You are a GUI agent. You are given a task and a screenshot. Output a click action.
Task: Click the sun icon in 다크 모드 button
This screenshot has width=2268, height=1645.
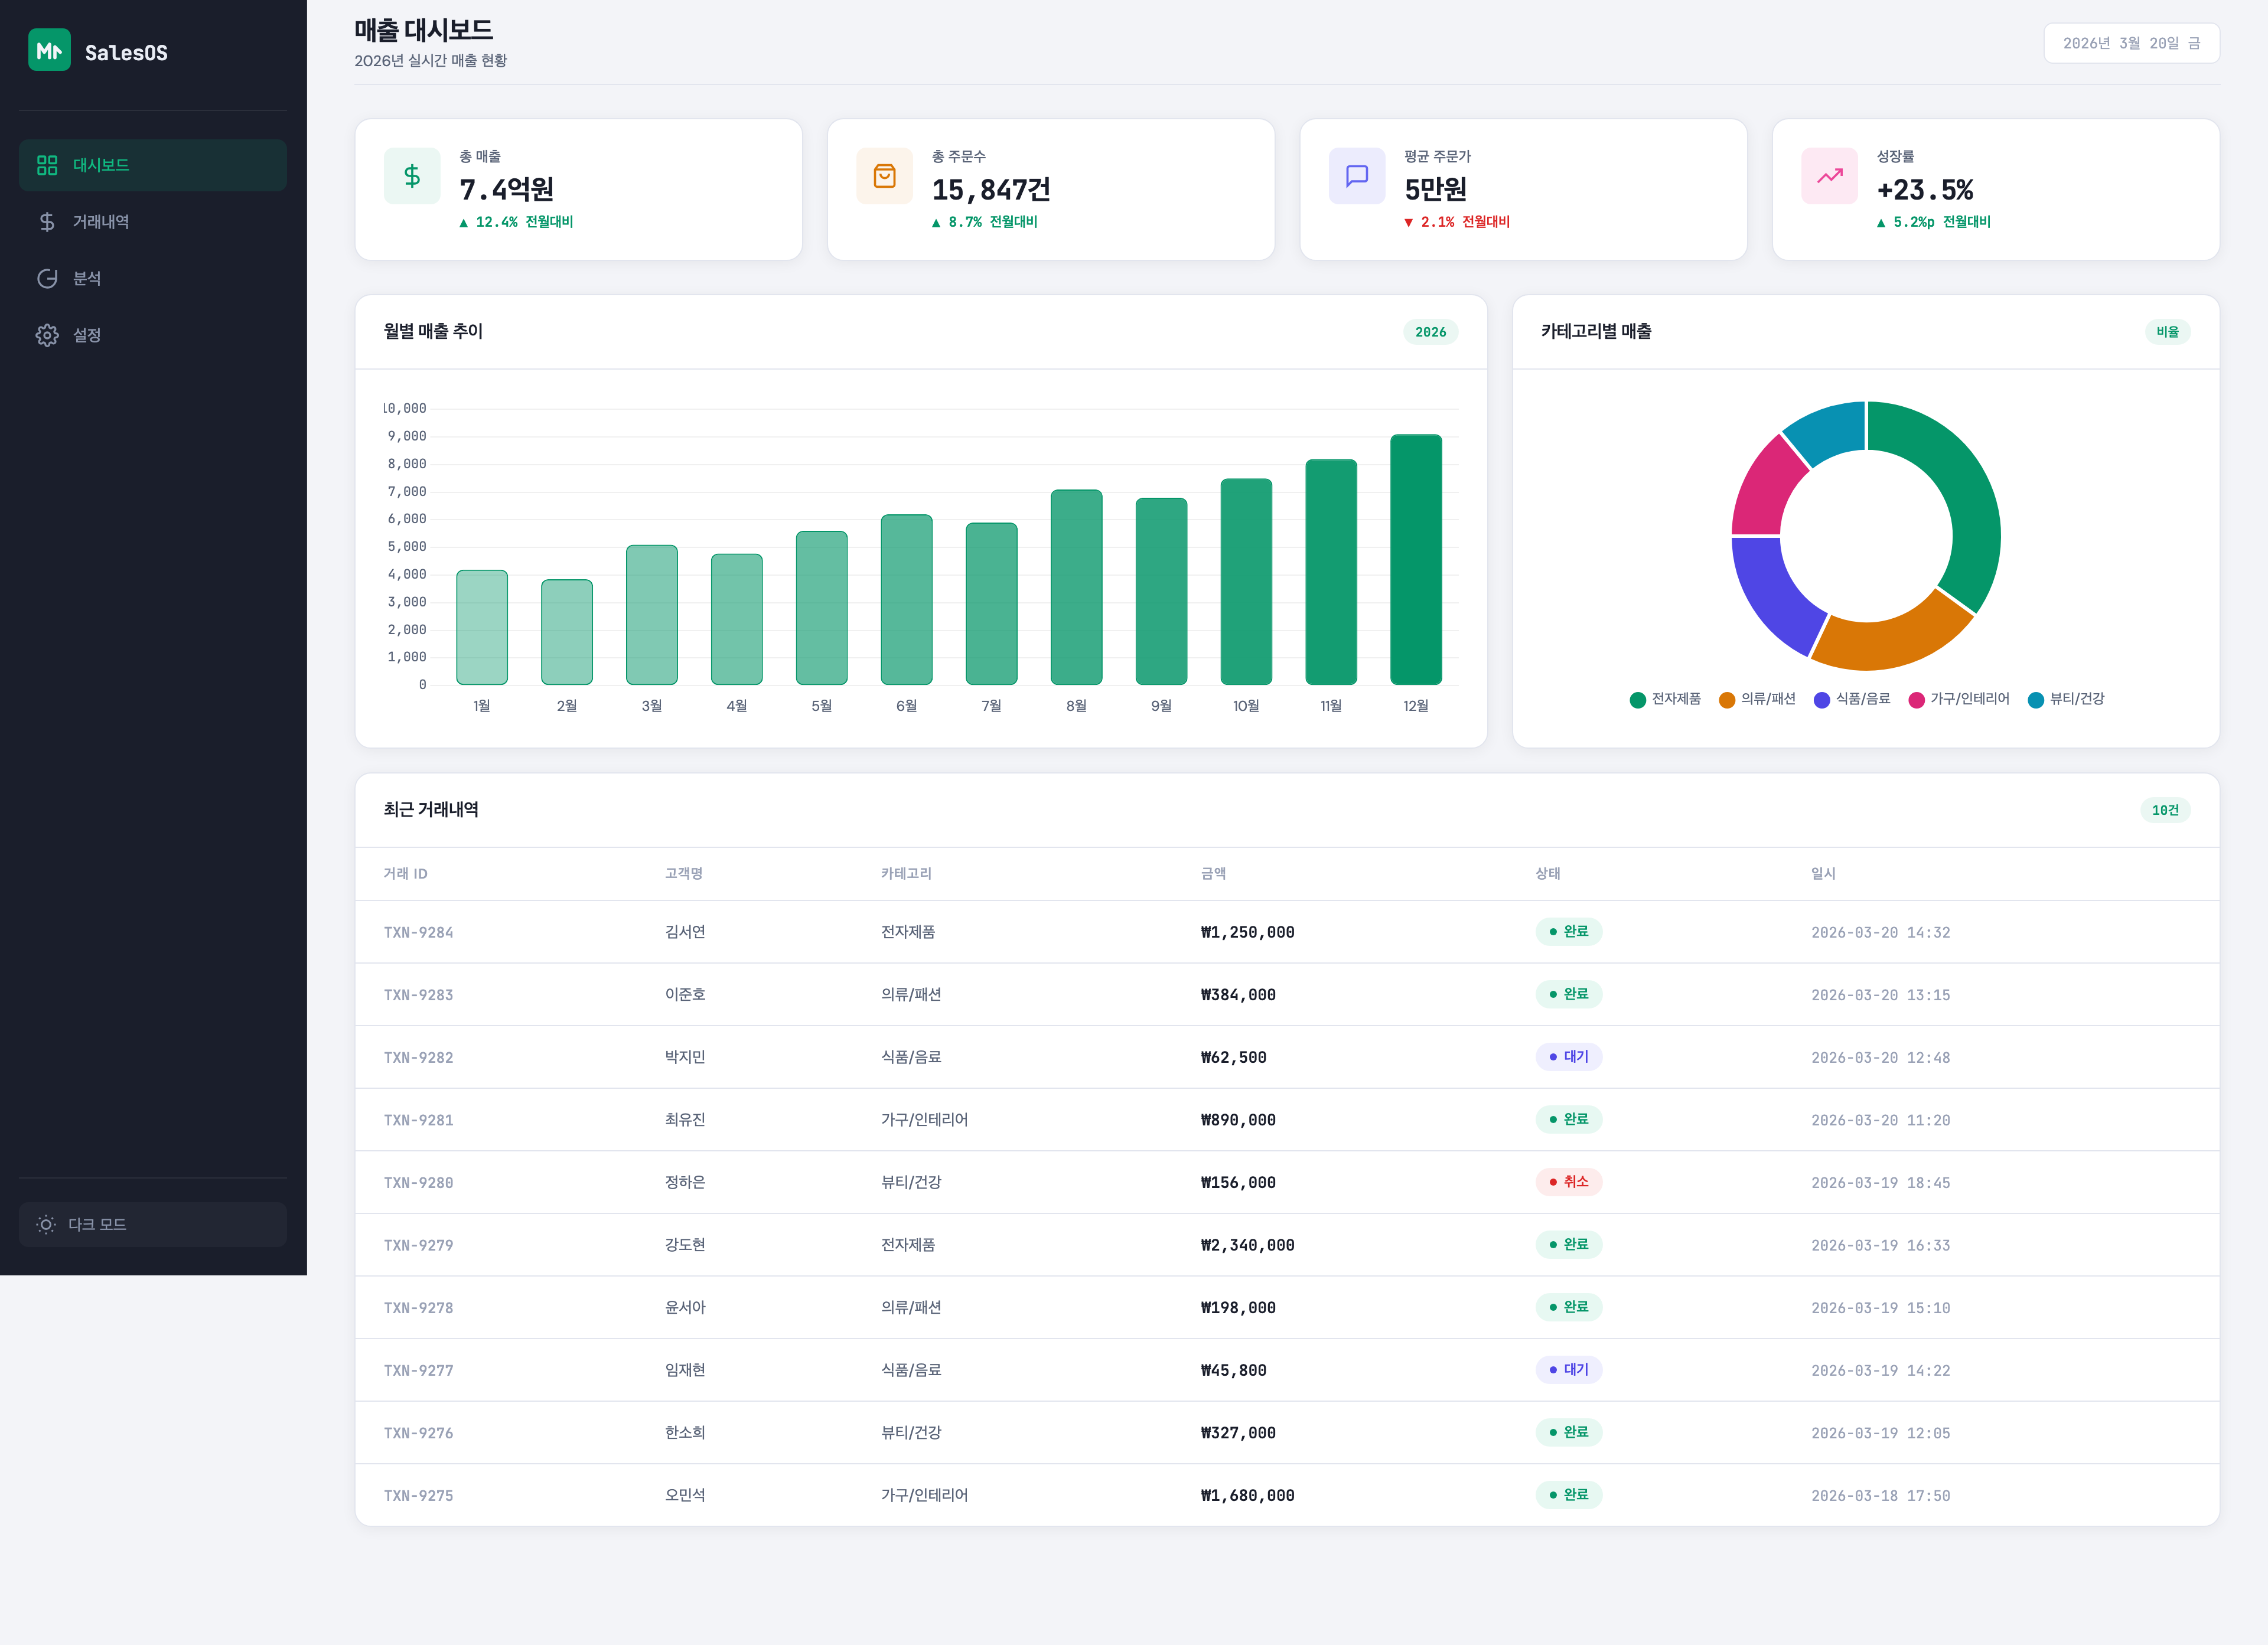(46, 1224)
